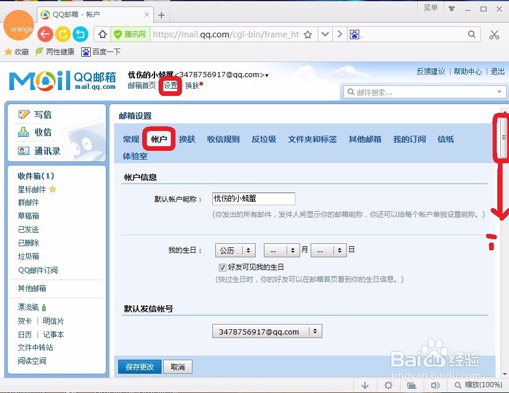Click the home icon in the browser toolbar
Viewport: 509px width, 393px height.
tap(102, 34)
